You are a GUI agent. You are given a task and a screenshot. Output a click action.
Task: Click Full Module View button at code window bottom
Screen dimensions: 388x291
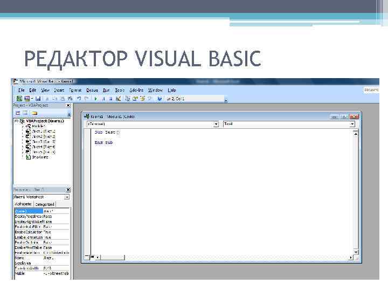(x=92, y=258)
